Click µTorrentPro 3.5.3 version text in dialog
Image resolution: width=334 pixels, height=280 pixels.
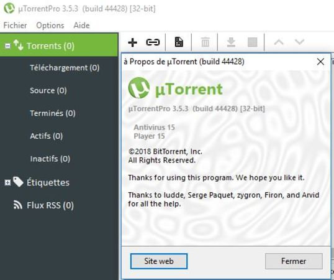197,109
